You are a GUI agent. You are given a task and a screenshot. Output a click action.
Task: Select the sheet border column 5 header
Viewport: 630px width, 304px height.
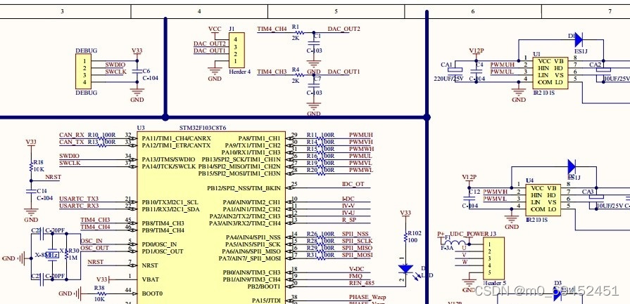[x=336, y=12]
